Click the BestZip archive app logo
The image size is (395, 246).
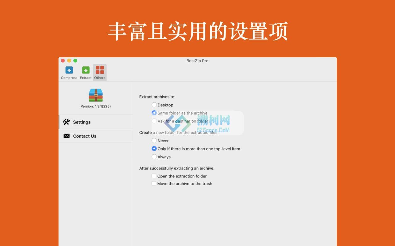(x=96, y=95)
